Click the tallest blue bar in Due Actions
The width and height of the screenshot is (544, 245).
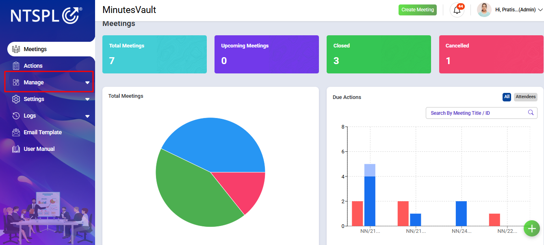tap(370, 201)
